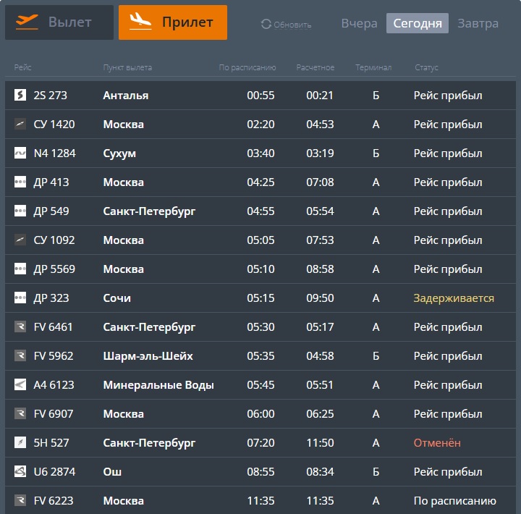Click the Статус column header
Viewport: 521px width, 514px height.
(426, 67)
